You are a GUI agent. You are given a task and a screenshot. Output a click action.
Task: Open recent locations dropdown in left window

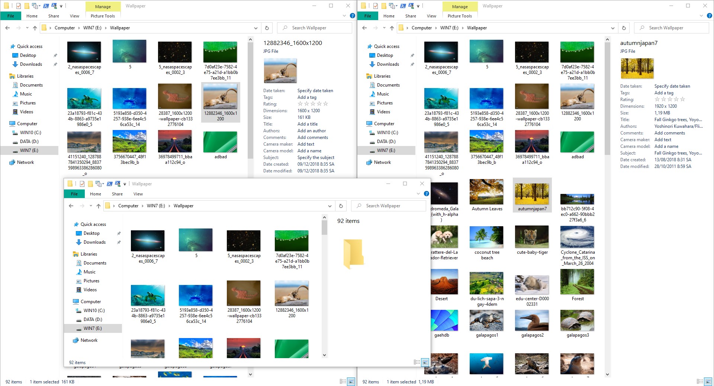(x=27, y=28)
